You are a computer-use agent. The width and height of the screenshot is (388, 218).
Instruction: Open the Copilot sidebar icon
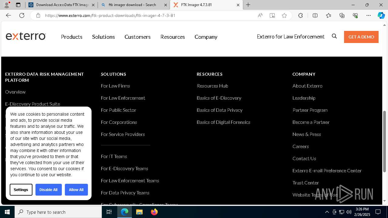pos(381,15)
